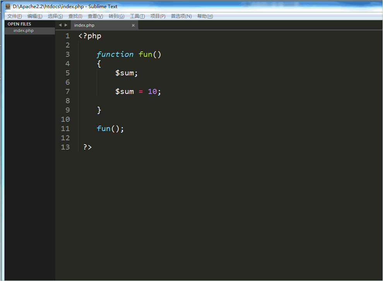Click the purple number 10 on line 7
Screen dimensions: 383x281
click(152, 92)
